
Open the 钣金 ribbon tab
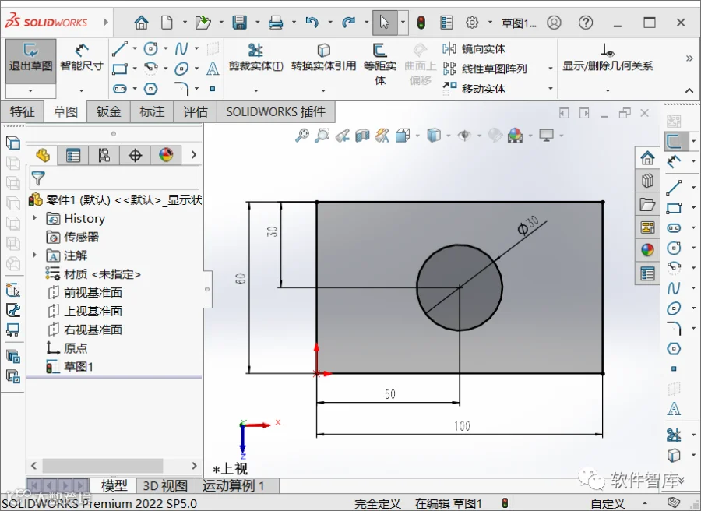(x=108, y=111)
